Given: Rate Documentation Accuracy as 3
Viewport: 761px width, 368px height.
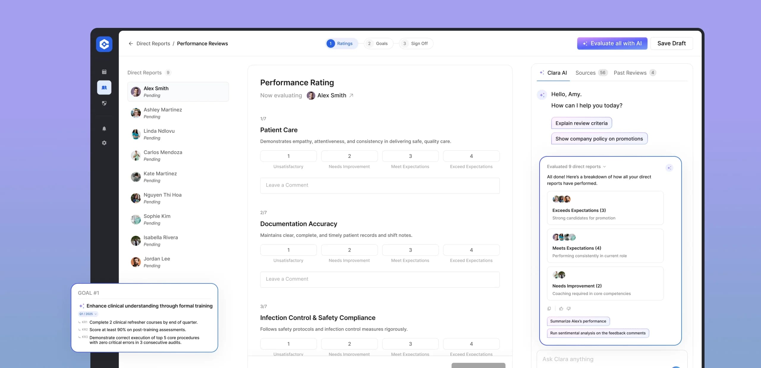Looking at the screenshot, I should [x=410, y=250].
